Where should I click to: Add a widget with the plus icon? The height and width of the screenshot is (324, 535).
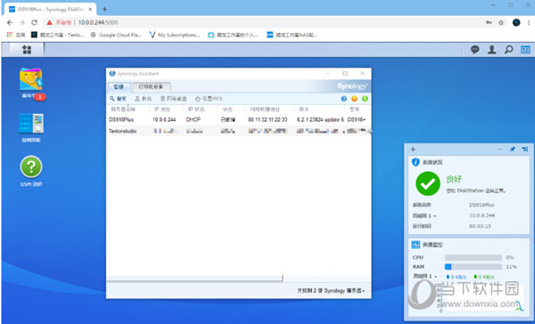coord(413,150)
